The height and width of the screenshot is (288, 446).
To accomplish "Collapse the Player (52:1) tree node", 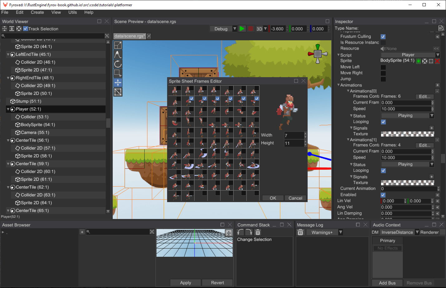I will click(x=8, y=109).
